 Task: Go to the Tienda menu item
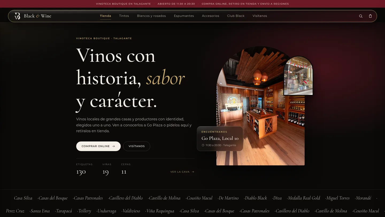point(105,16)
